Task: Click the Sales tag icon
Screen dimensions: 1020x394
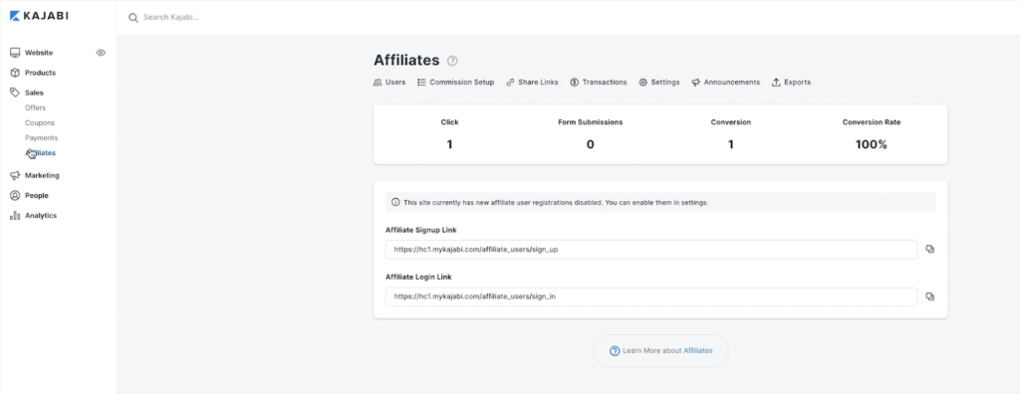Action: (x=15, y=93)
